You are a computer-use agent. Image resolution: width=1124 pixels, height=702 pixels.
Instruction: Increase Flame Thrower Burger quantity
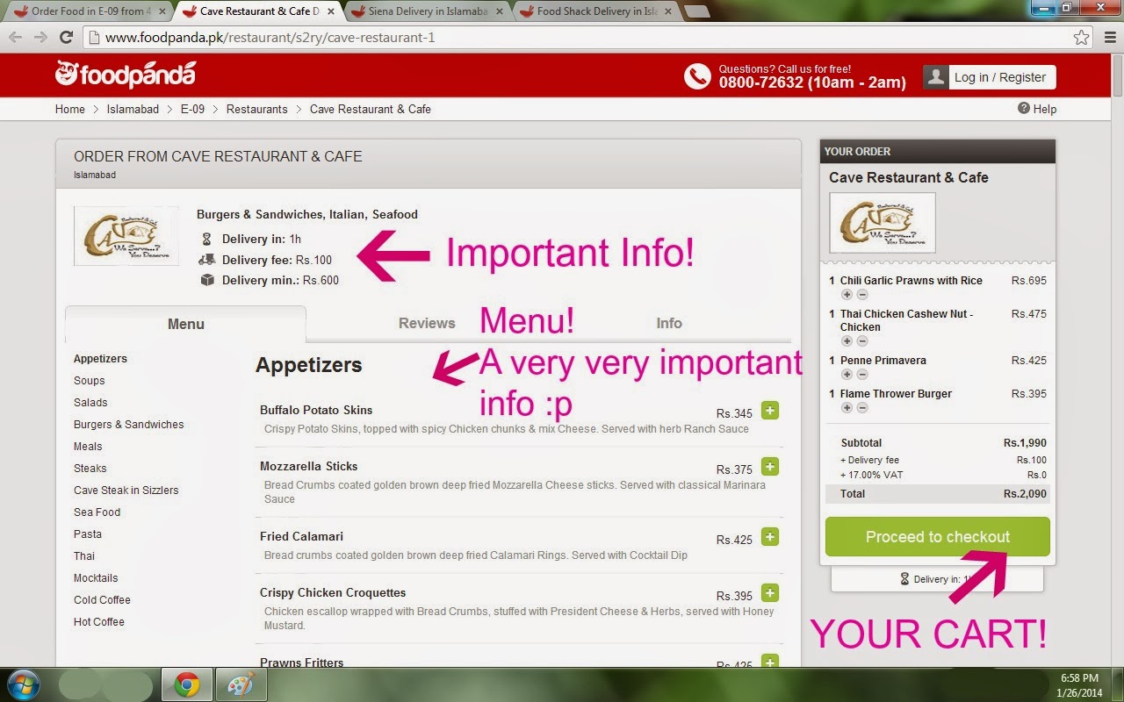pyautogui.click(x=847, y=408)
